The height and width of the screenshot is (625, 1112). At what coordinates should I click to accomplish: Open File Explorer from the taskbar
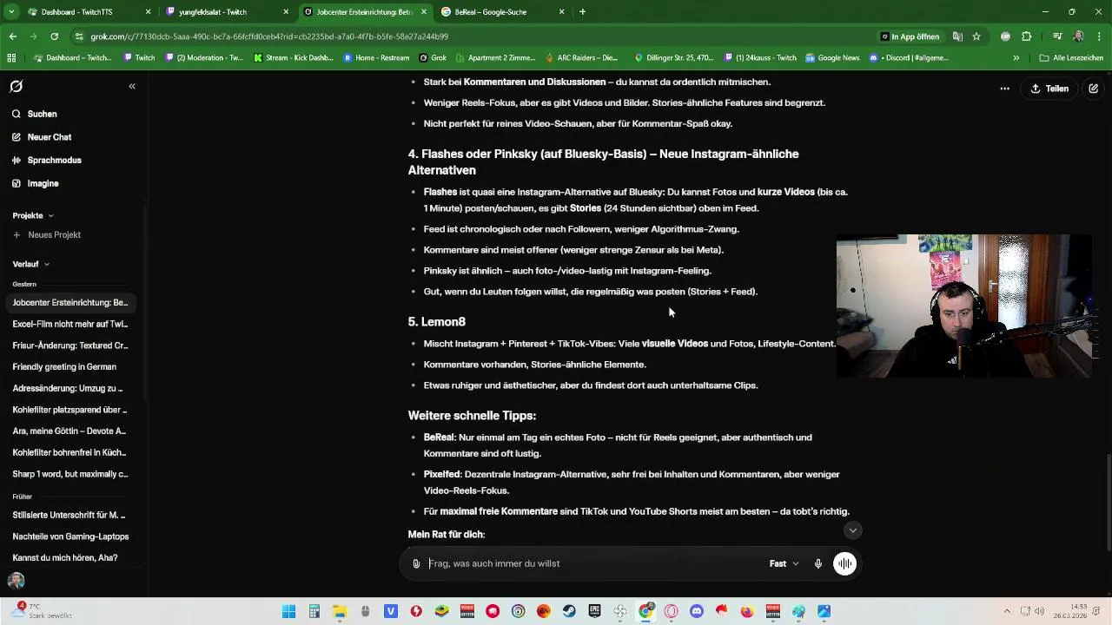(x=340, y=612)
